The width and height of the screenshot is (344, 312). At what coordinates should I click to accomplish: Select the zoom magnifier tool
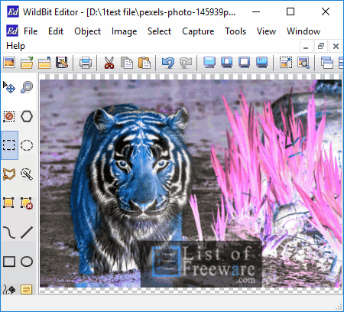[x=27, y=87]
